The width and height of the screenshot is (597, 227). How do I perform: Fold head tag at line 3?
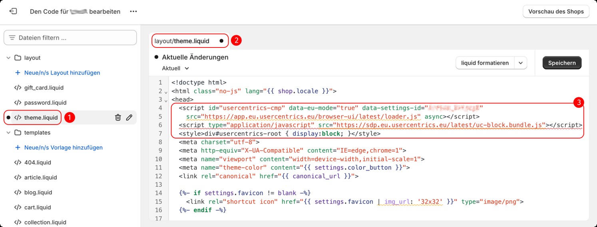tap(166, 101)
